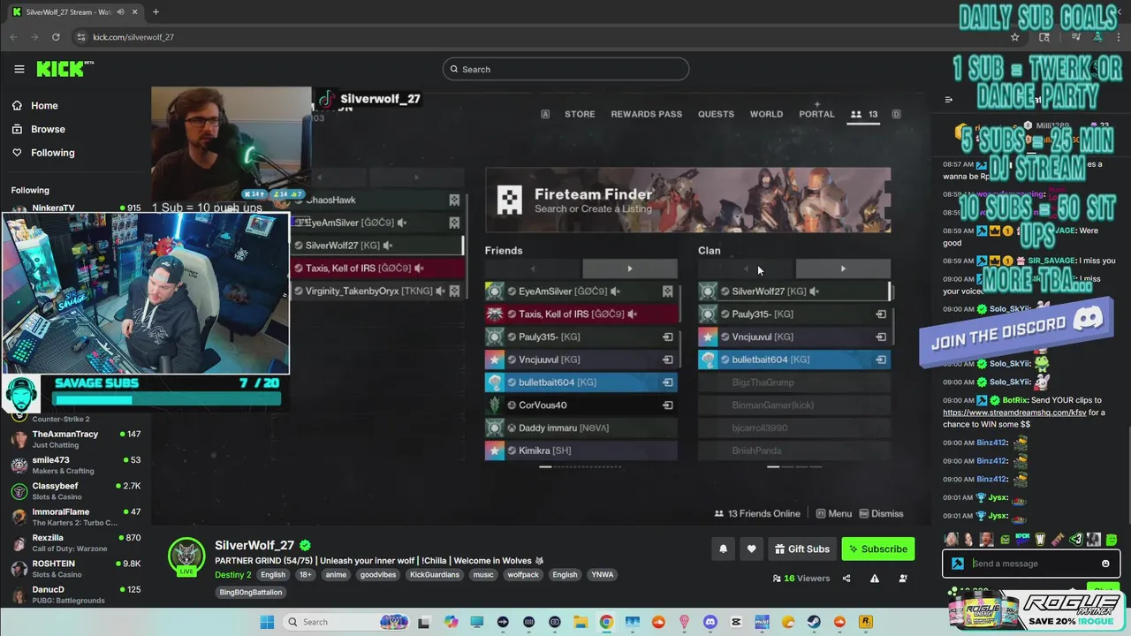Click the anime tag
This screenshot has height=636, width=1131.
point(336,574)
